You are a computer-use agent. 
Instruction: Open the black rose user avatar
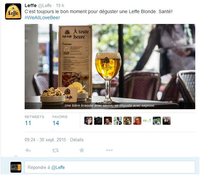pos(98,121)
